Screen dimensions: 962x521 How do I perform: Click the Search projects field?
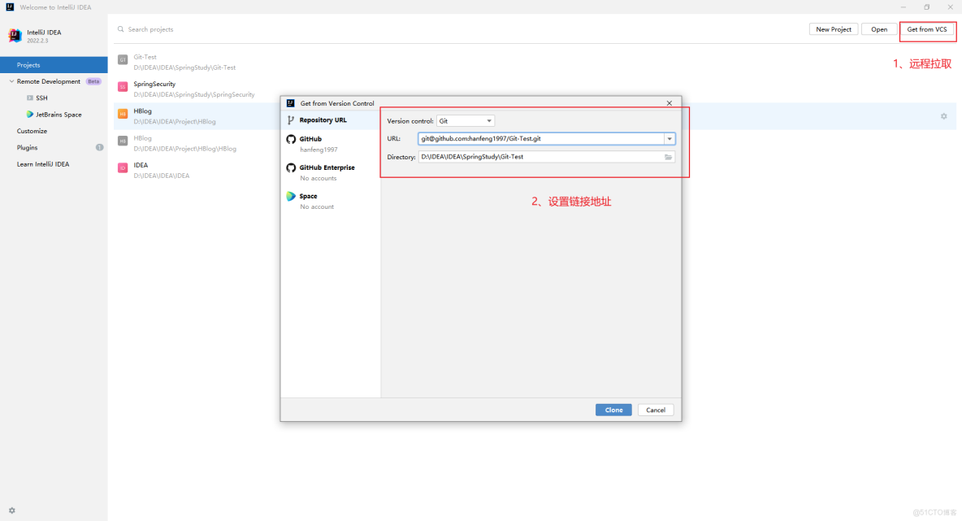tap(162, 28)
